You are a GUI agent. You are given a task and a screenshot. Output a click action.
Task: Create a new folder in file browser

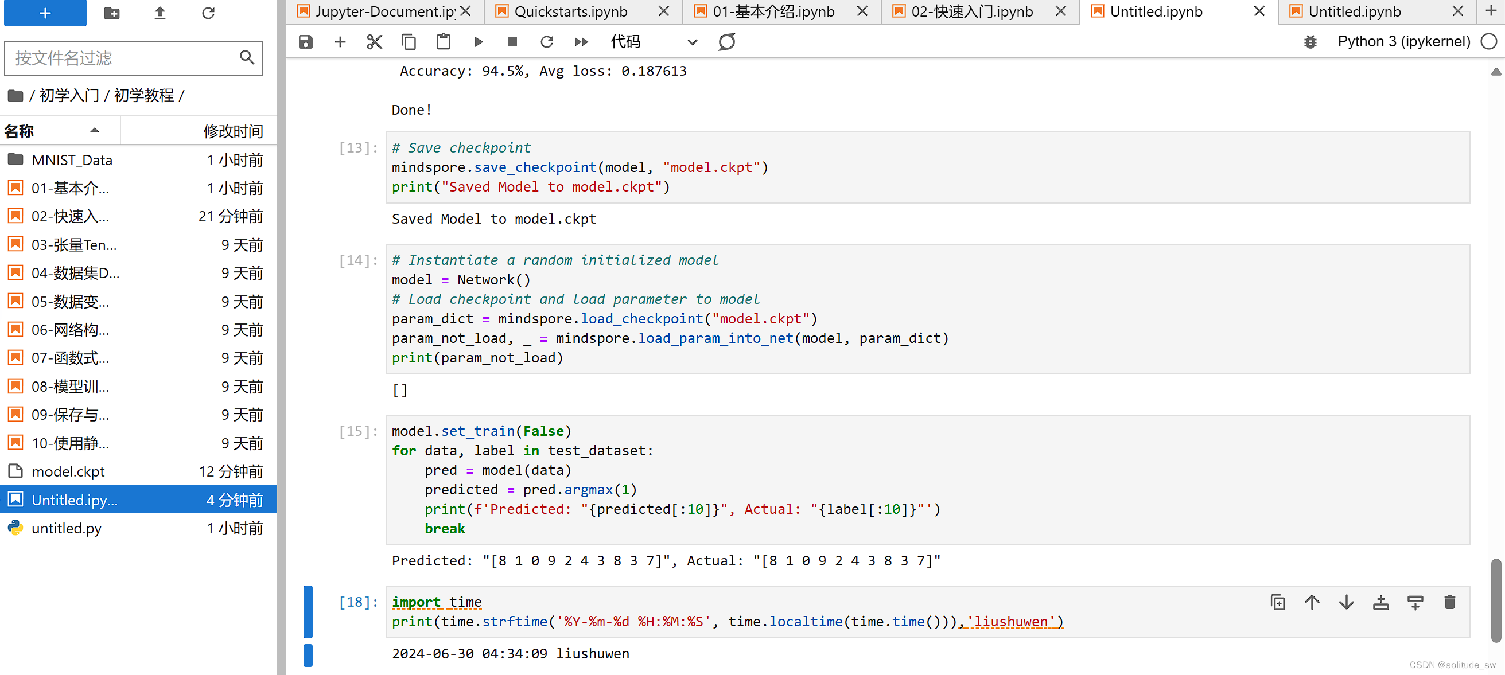(111, 13)
